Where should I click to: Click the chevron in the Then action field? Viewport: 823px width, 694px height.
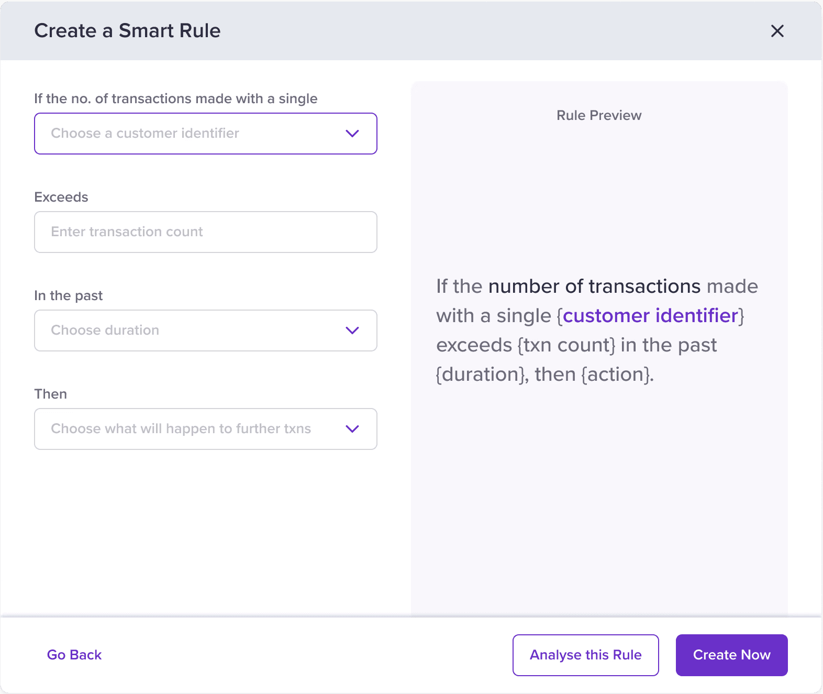[x=352, y=429]
